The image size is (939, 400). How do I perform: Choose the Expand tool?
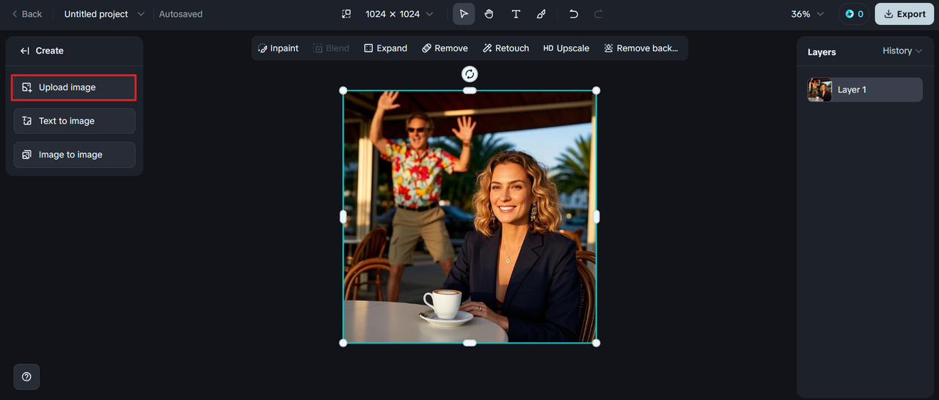coord(385,48)
